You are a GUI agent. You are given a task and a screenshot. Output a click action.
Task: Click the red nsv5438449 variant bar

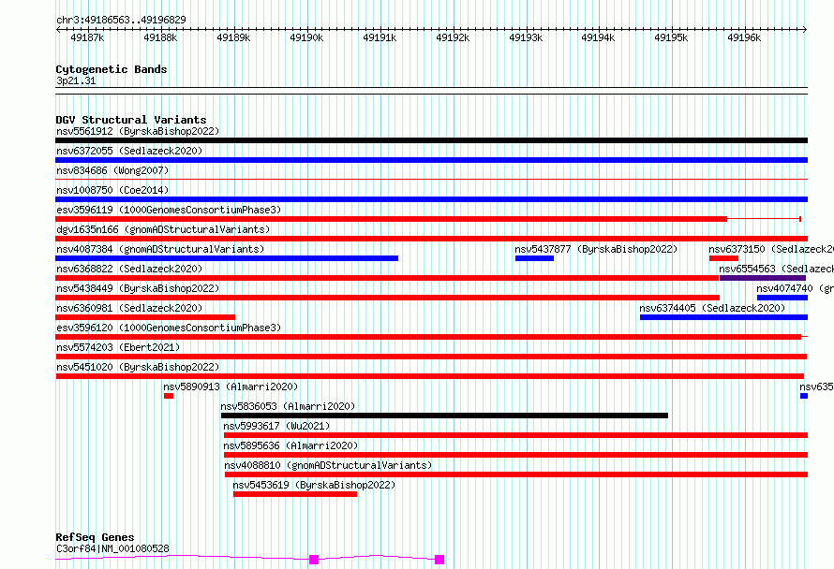(x=387, y=298)
